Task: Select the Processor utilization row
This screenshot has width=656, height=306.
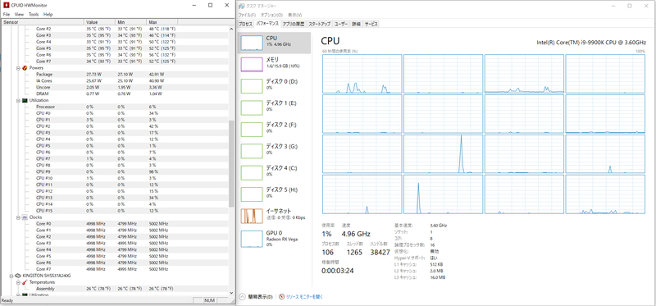Action: point(115,107)
